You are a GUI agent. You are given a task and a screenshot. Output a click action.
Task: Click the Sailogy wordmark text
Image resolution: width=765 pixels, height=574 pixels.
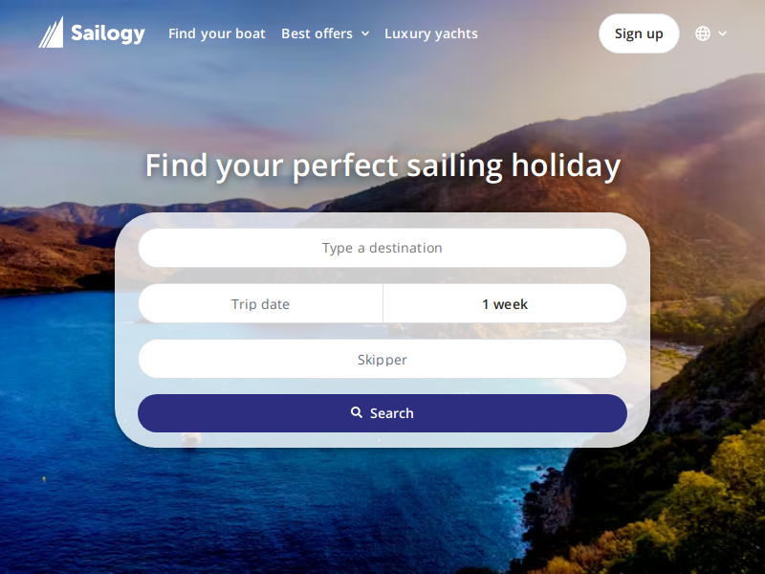(108, 33)
